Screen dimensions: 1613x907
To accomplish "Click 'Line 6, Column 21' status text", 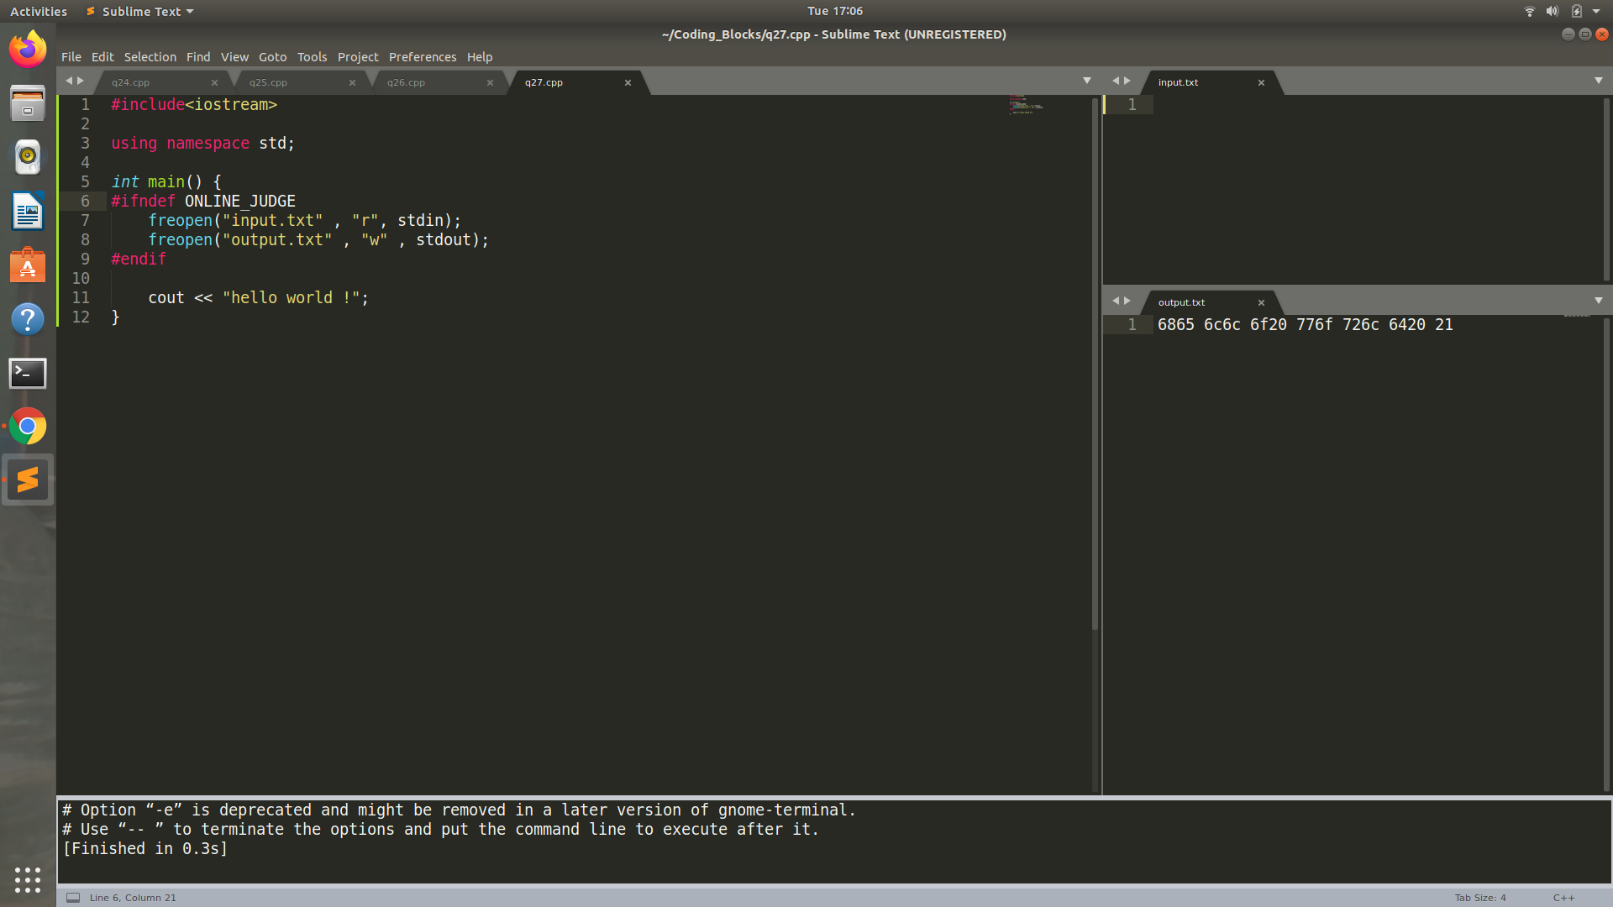I will pyautogui.click(x=133, y=898).
